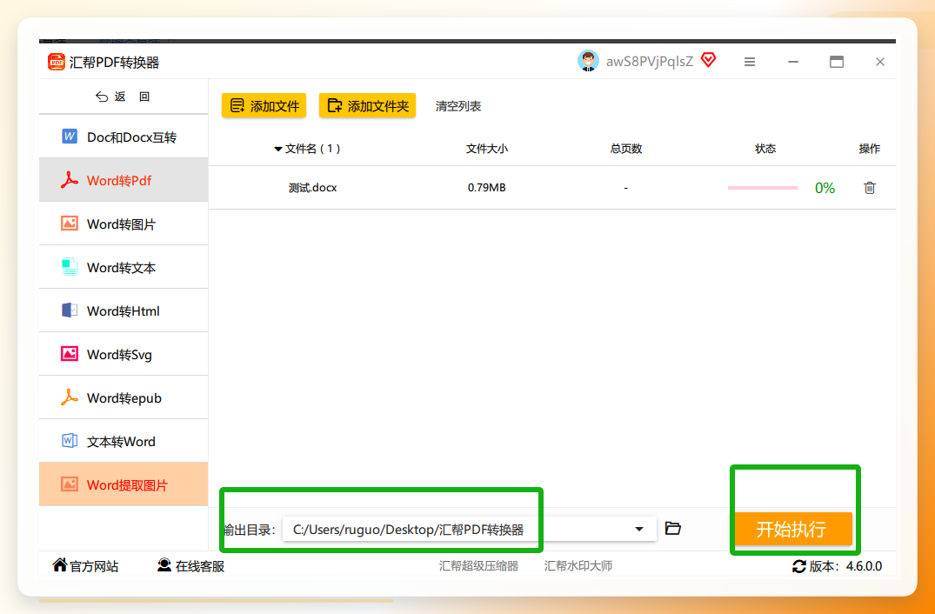Image resolution: width=935 pixels, height=614 pixels.
Task: Click the file name 测试.docx
Action: [x=313, y=188]
